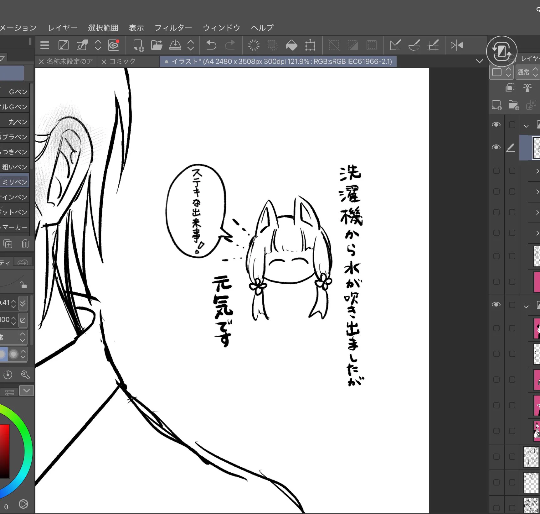Click the reset tool property icon
The height and width of the screenshot is (514, 540).
pos(8,375)
